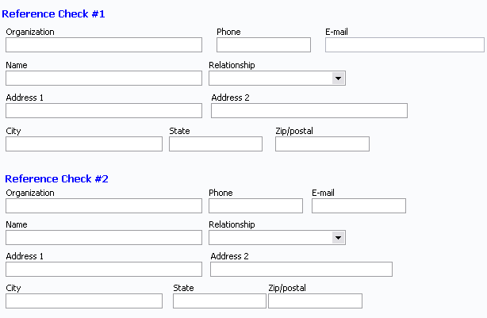Image resolution: width=487 pixels, height=318 pixels.
Task: Click E-mail field in Reference Check #2
Action: (359, 205)
